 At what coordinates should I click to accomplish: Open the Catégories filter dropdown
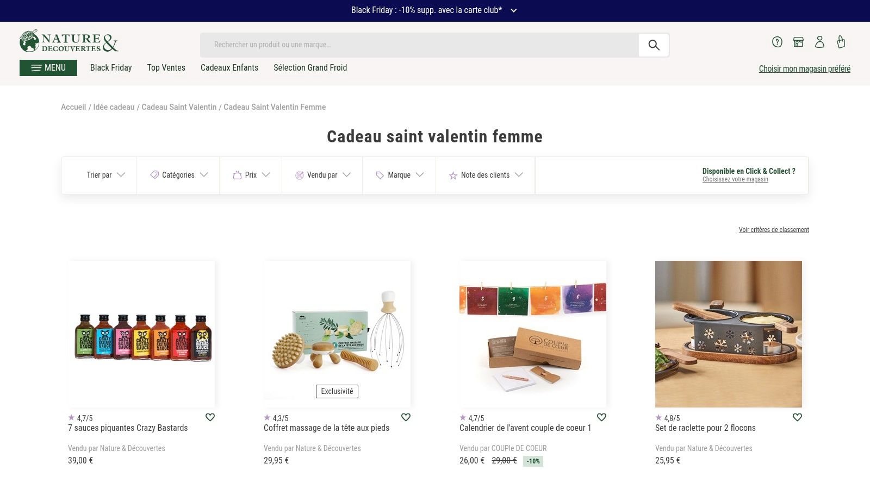coord(178,175)
